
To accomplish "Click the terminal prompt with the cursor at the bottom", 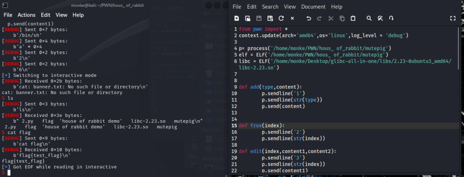I will [x=6, y=172].
